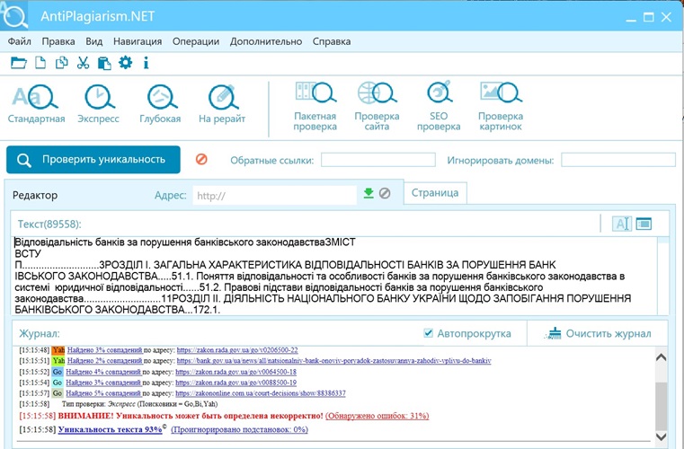Focus the Игнорировать домены input field

tap(618, 160)
